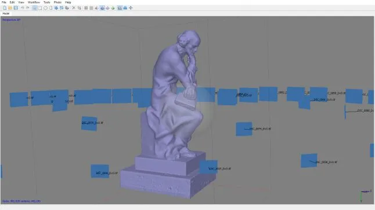Crop the selection with the toolbar icon
Image resolution: width=375 pixels, height=210 pixels.
80,8
